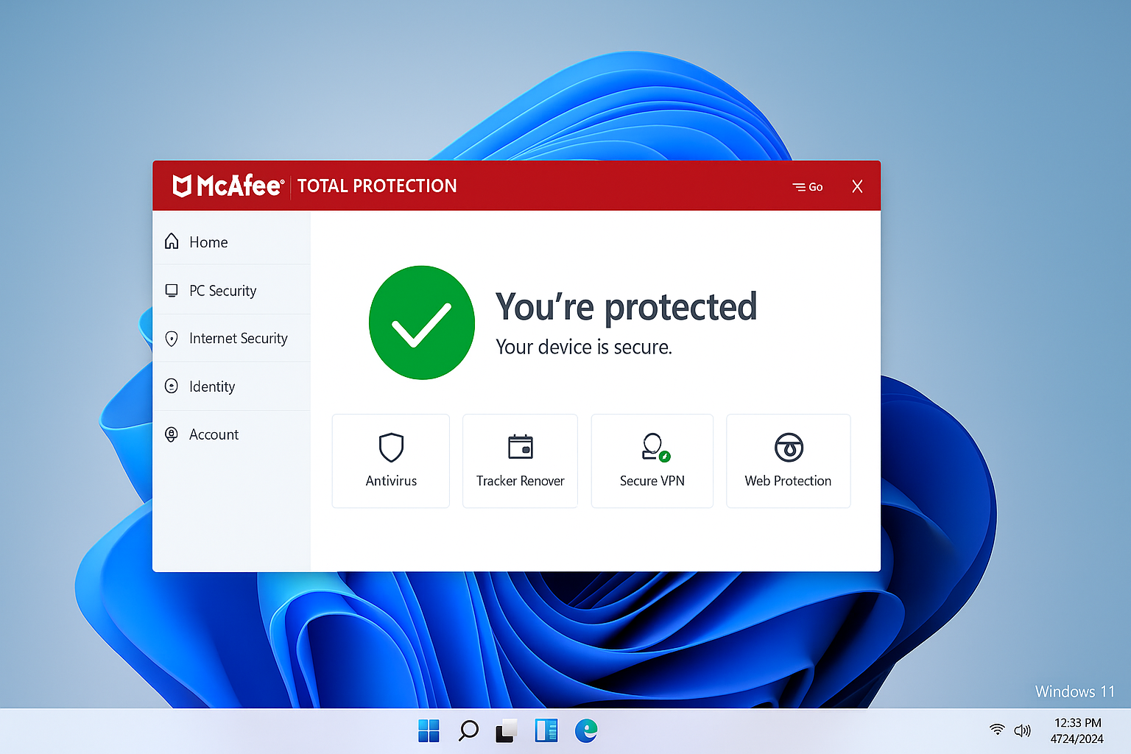The width and height of the screenshot is (1131, 754).
Task: Open taskbar Search
Action: [468, 730]
